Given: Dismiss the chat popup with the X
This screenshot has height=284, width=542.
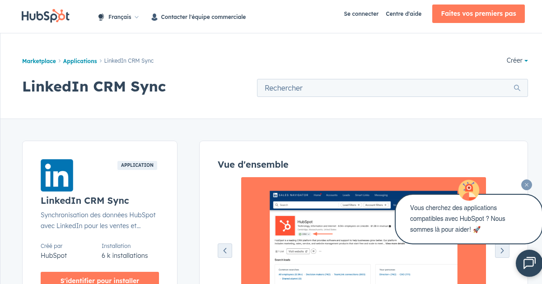Looking at the screenshot, I should 526,185.
